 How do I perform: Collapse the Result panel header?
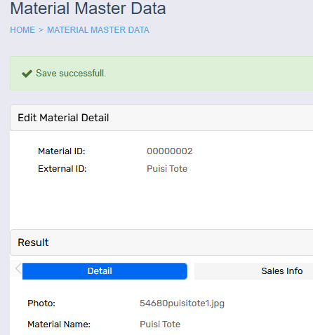161,242
